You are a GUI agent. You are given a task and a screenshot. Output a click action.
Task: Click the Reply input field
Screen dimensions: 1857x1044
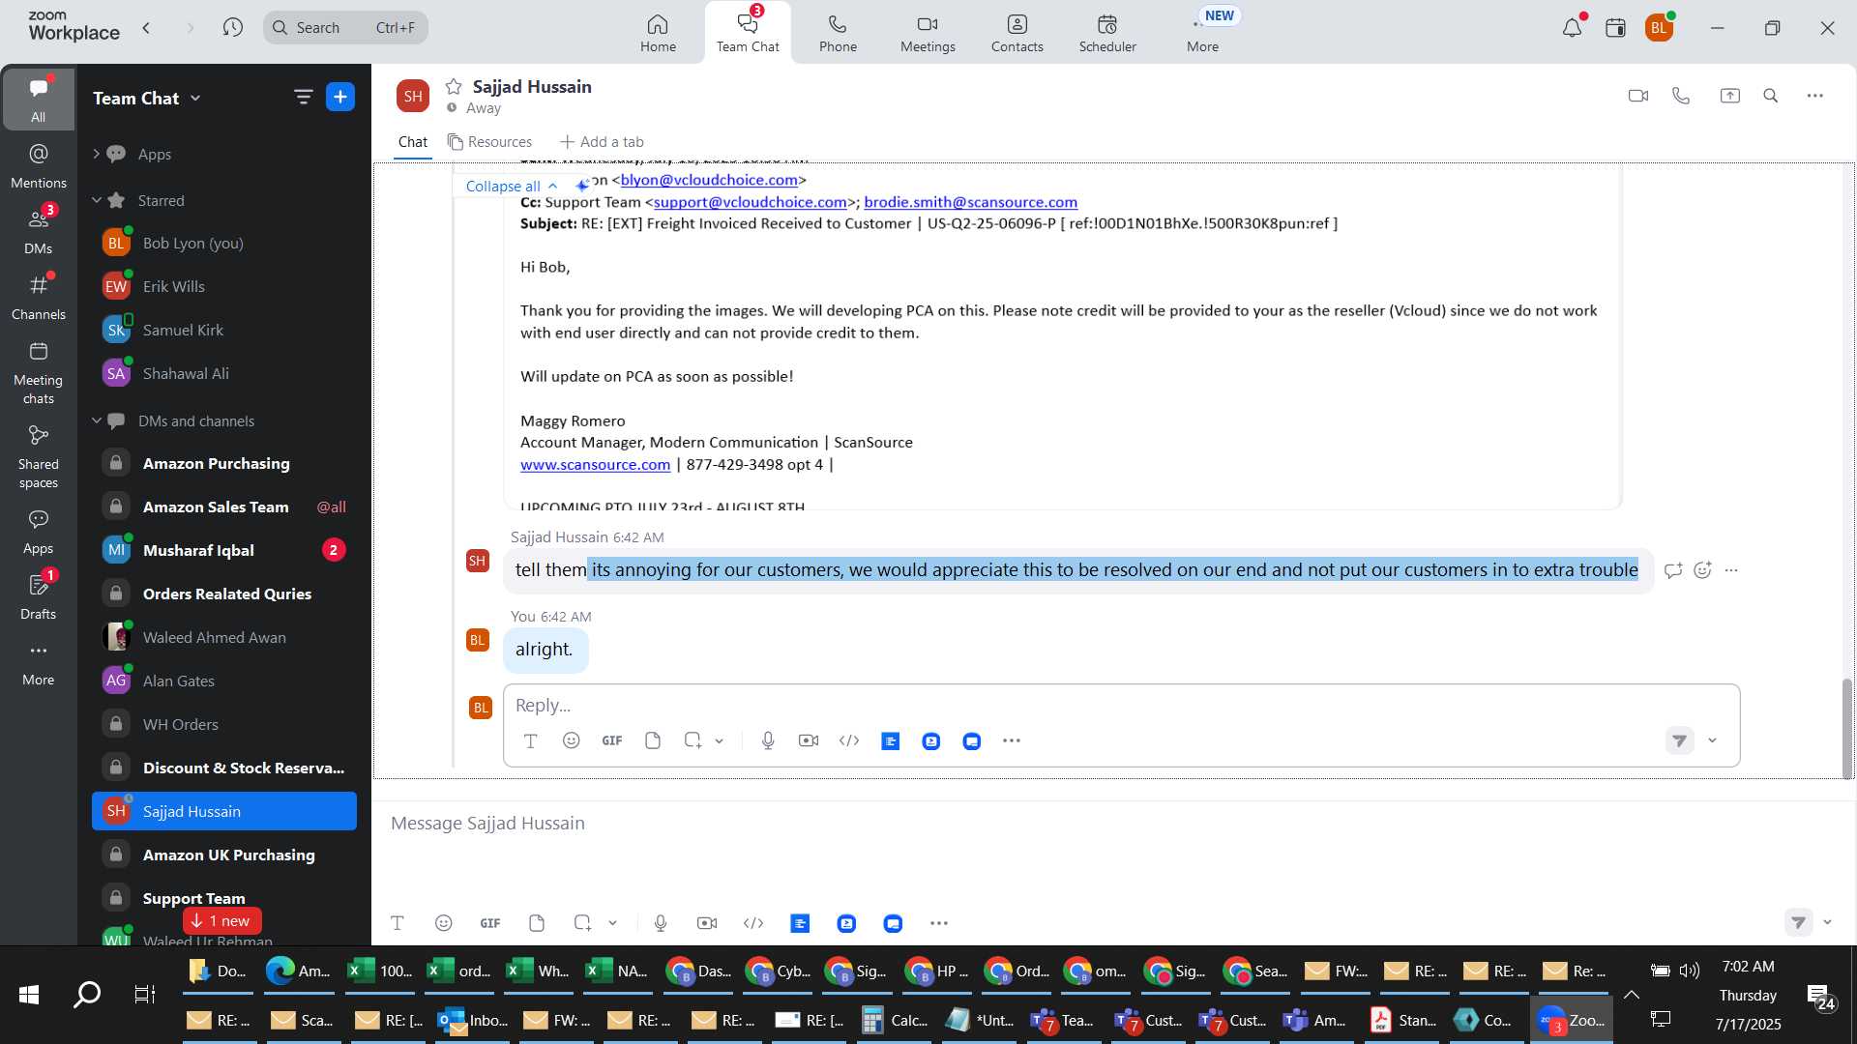coord(1120,705)
